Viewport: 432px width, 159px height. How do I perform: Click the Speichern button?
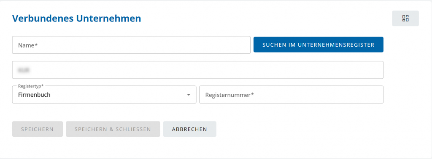click(x=38, y=129)
